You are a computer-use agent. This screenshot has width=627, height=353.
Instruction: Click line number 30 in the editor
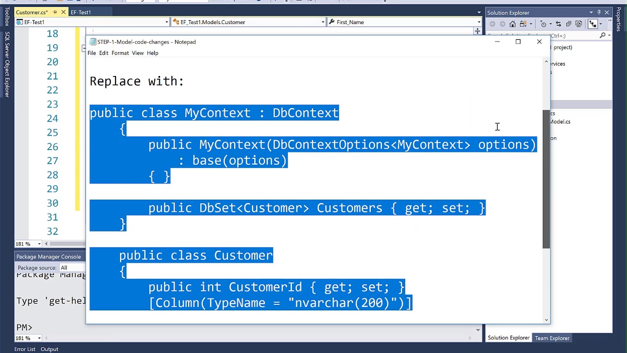52,203
